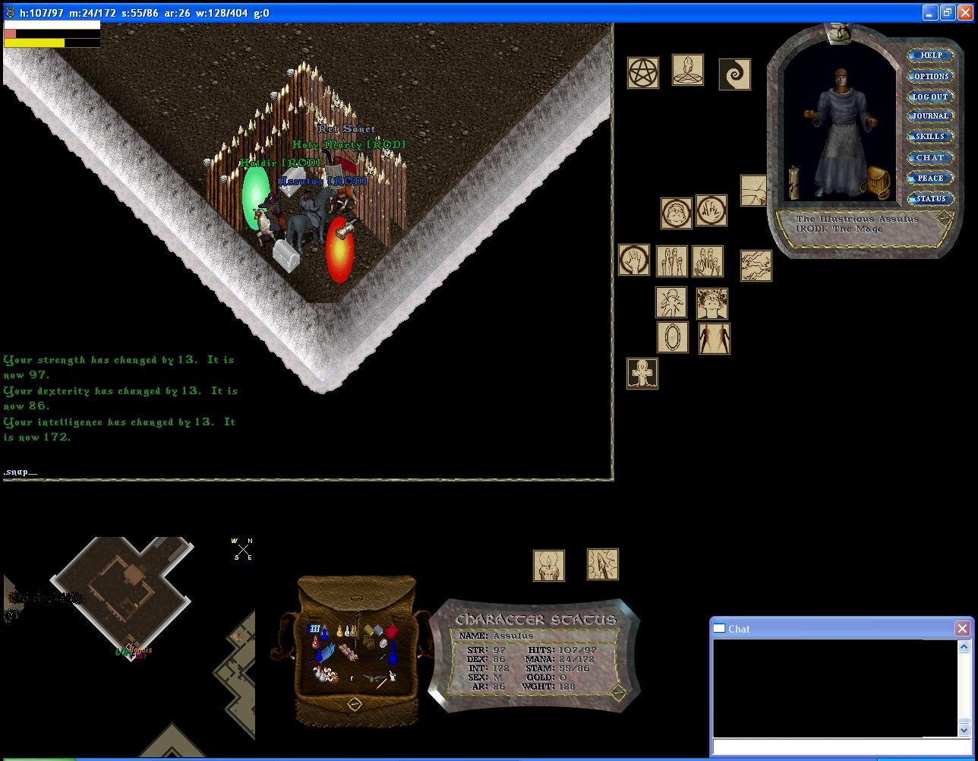Cast the palm with ghost fingertips icon
The image size is (978, 761).
tap(708, 261)
